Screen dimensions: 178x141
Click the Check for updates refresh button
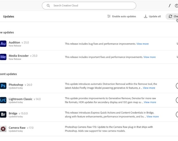(x=172, y=16)
